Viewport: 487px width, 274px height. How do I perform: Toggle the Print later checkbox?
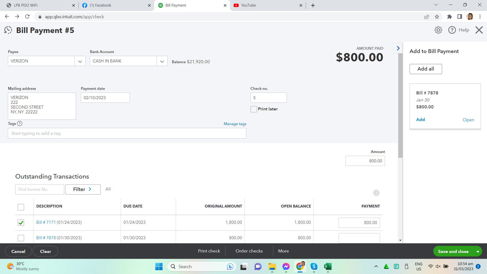tap(254, 109)
